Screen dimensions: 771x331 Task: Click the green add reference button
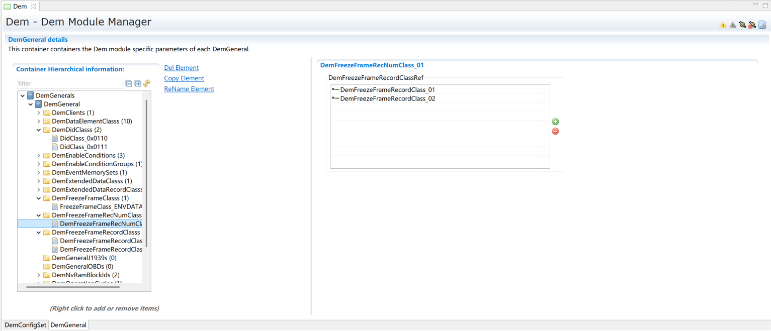pyautogui.click(x=555, y=122)
